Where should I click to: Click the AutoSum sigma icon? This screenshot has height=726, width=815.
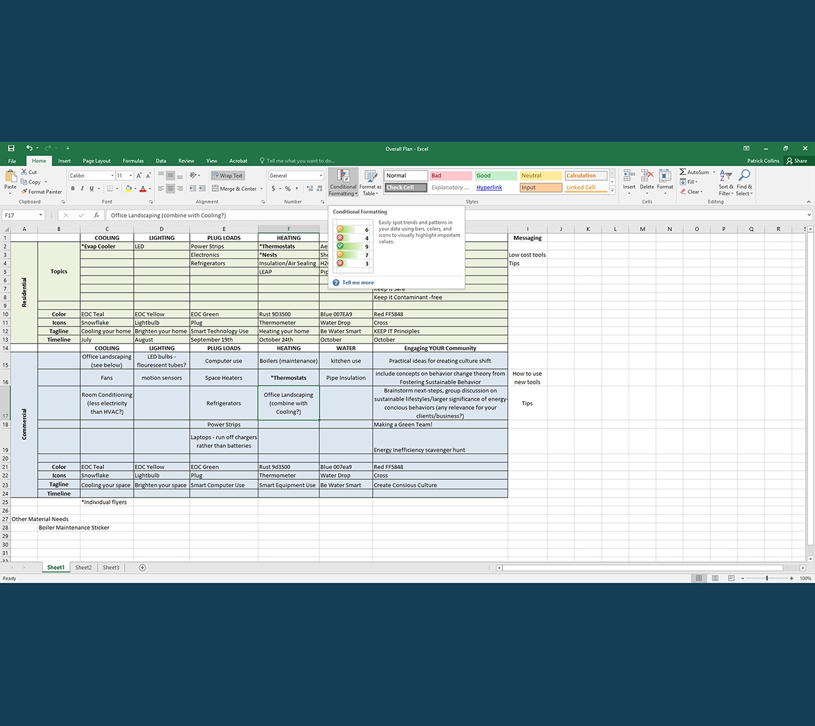pos(683,172)
